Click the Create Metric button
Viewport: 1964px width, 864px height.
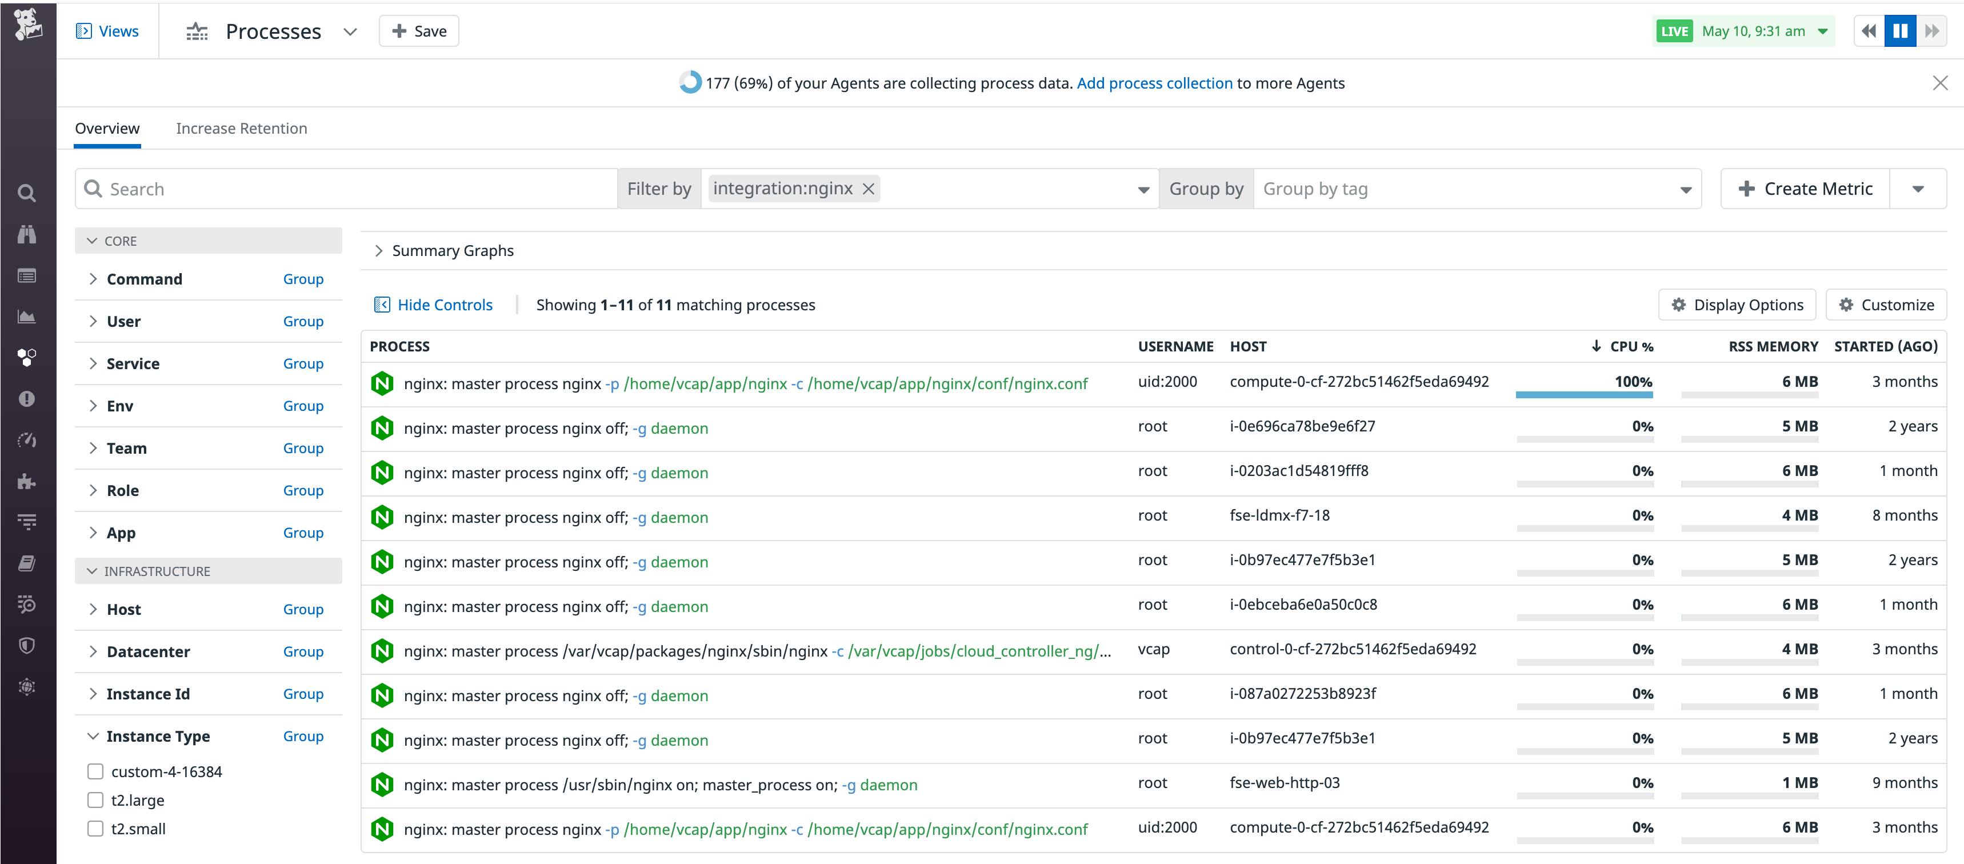[x=1805, y=189]
